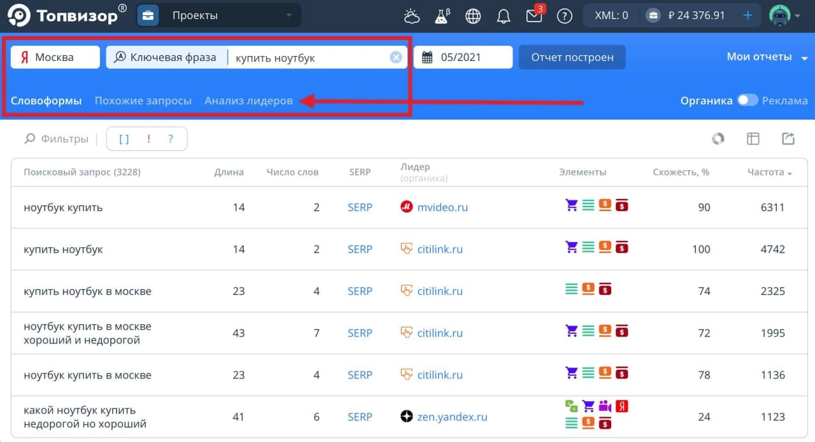
Task: Add funds with plus icon
Action: pyautogui.click(x=748, y=15)
